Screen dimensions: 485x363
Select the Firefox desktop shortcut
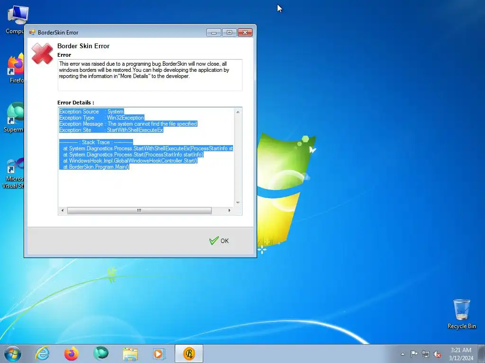[16, 68]
